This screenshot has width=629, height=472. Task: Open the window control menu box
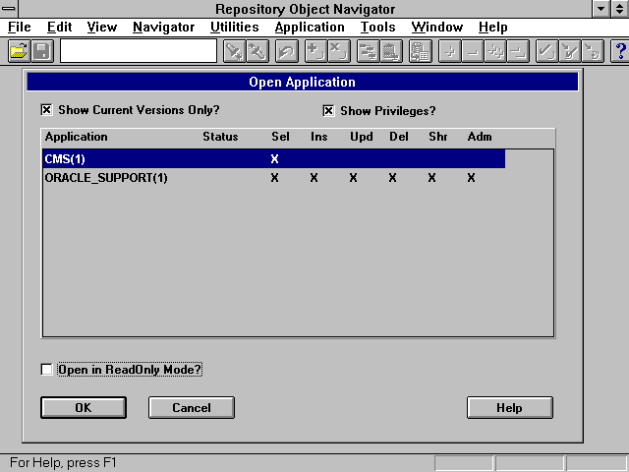tap(9, 9)
